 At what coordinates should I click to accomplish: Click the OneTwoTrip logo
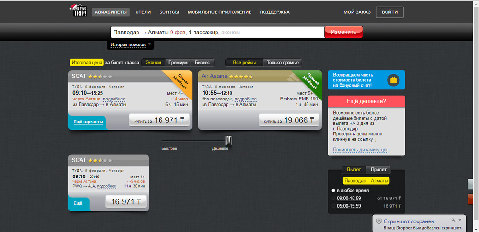pyautogui.click(x=78, y=11)
